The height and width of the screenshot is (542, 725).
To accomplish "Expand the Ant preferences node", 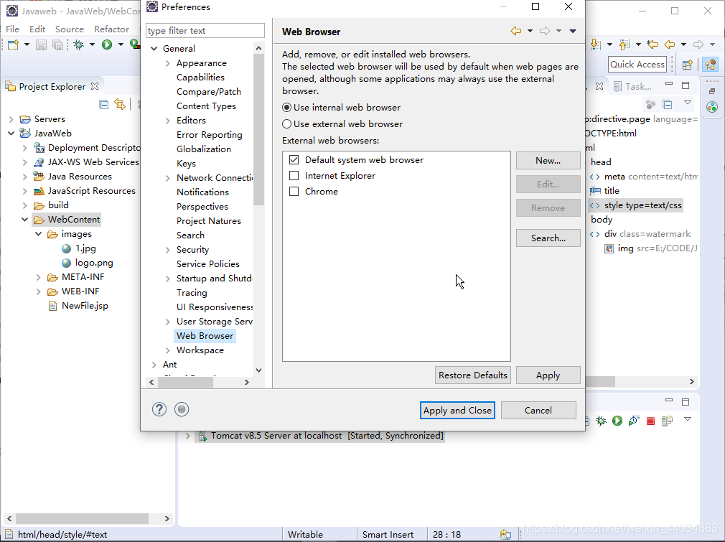I will 154,365.
